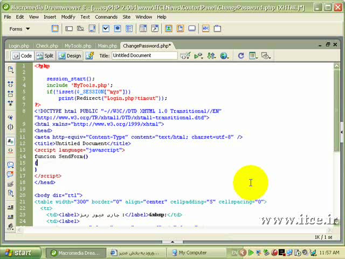Viewport: 345px width, 259px height.
Task: Insert a Text Field icon
Action: [x=69, y=29]
